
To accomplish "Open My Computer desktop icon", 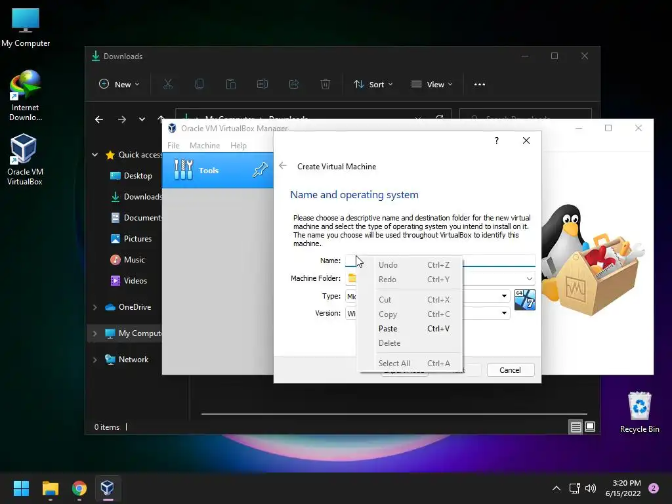I will [26, 28].
